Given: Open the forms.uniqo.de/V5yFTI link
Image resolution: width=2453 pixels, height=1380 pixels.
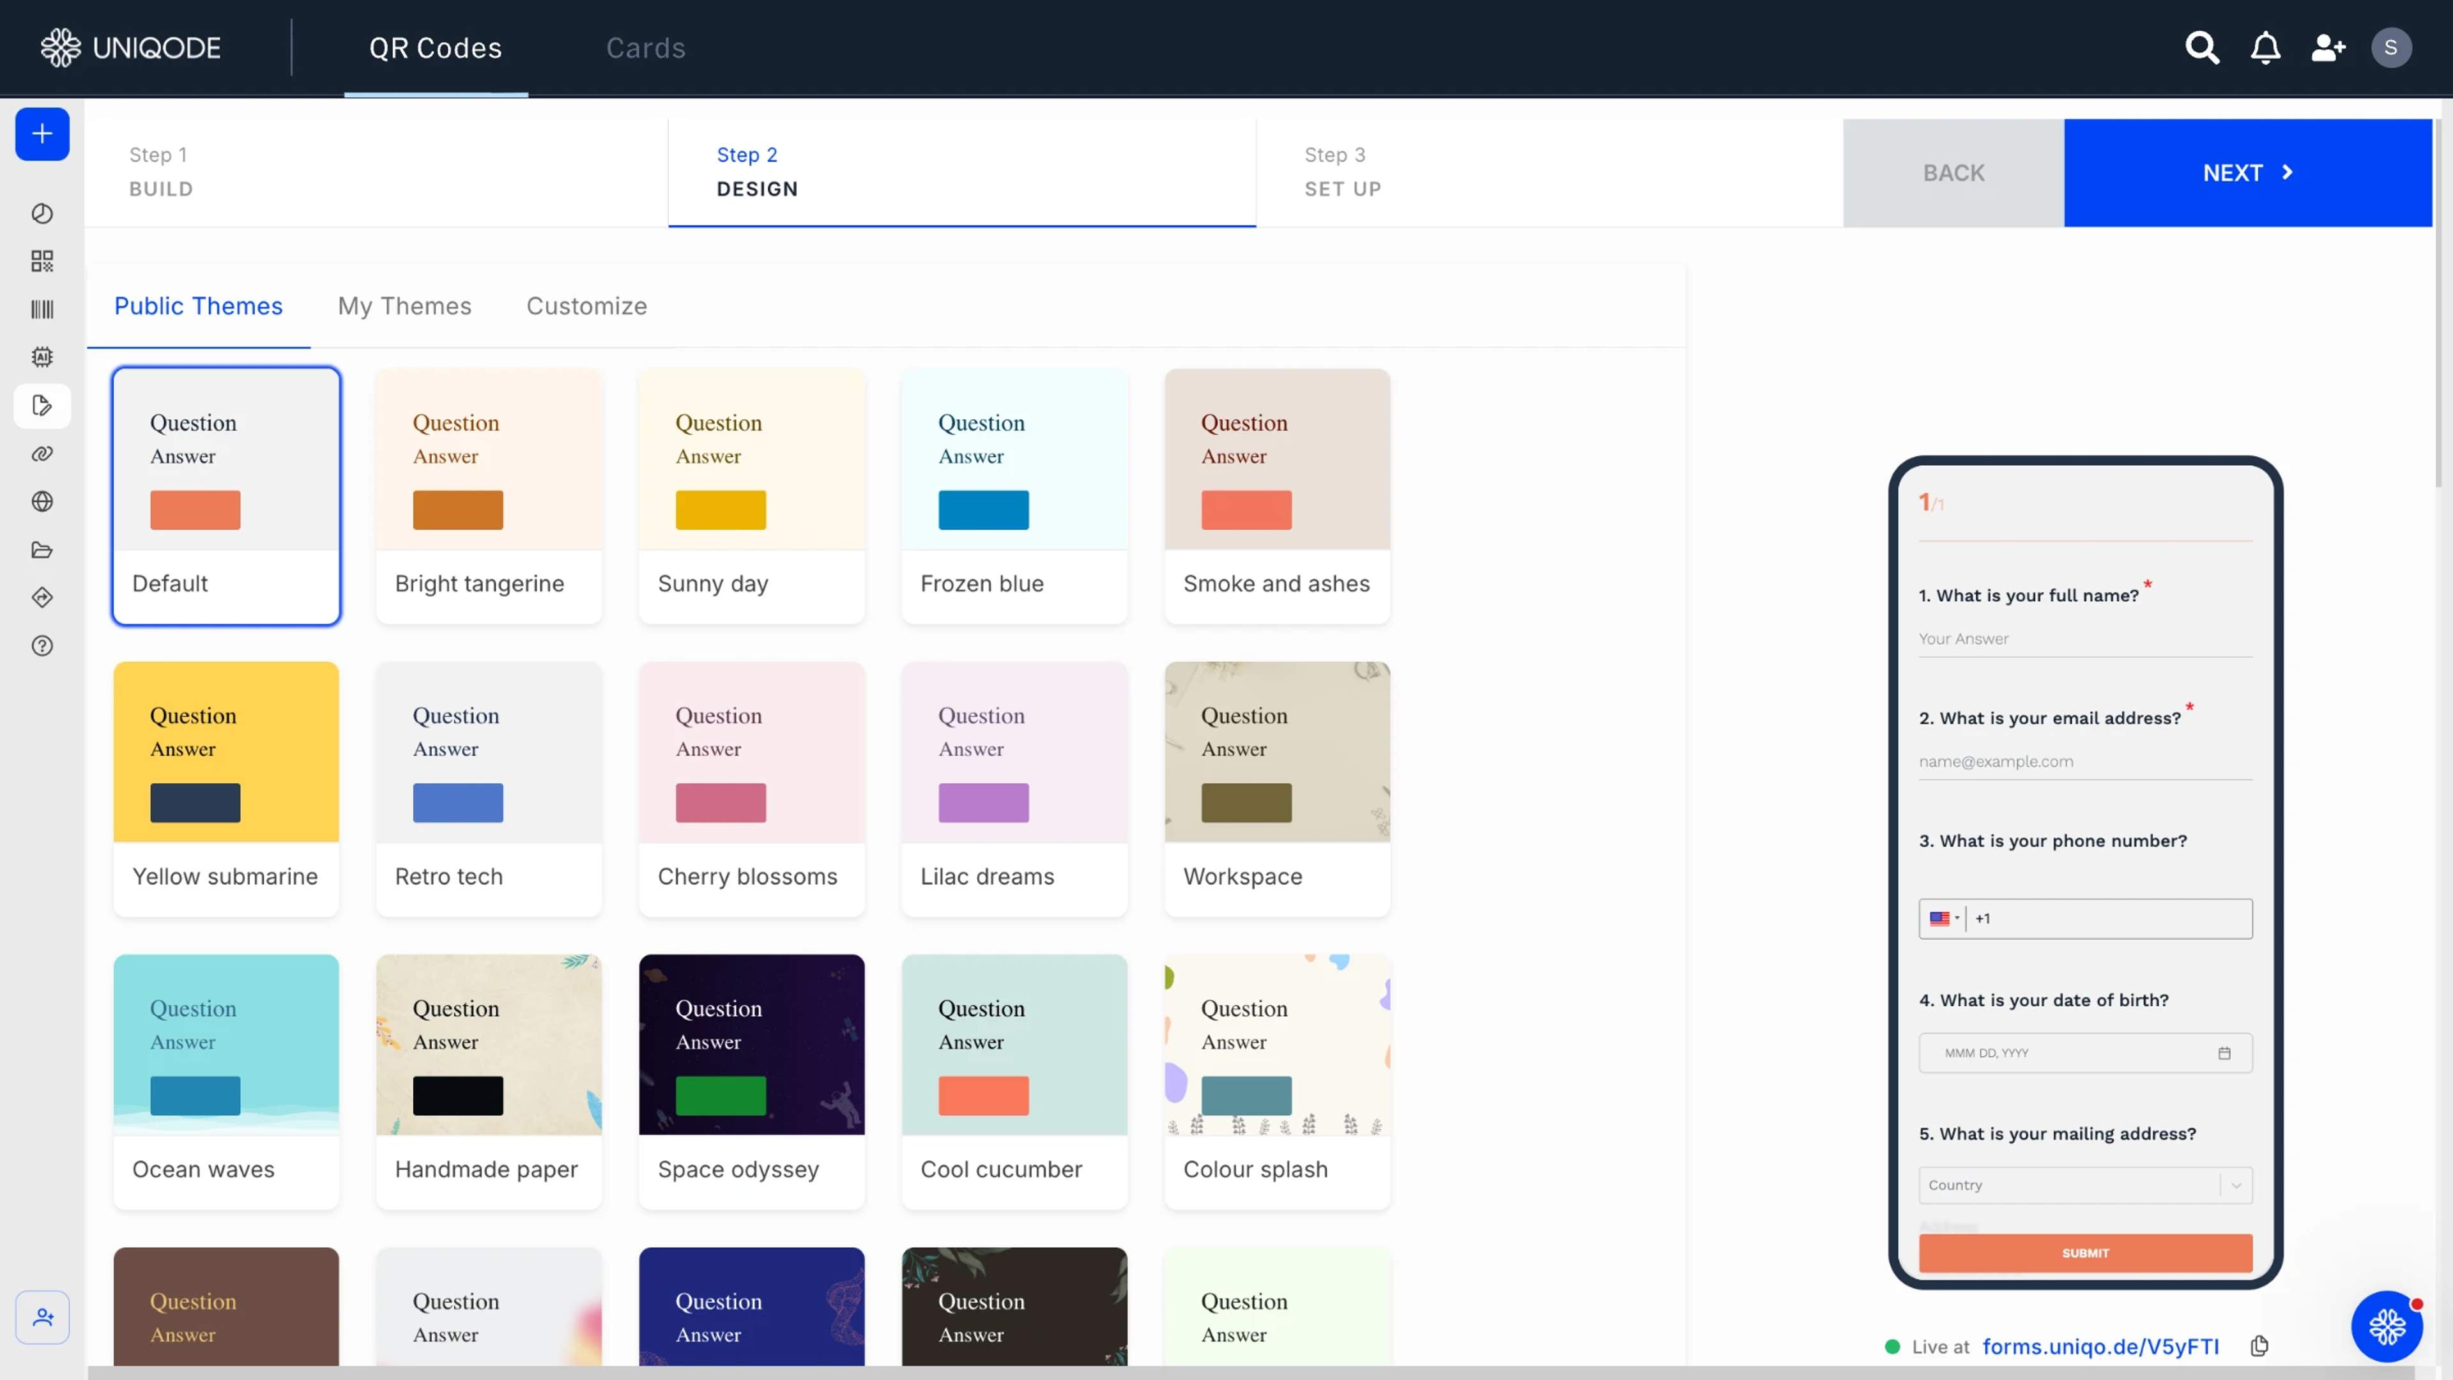Looking at the screenshot, I should [x=2100, y=1345].
